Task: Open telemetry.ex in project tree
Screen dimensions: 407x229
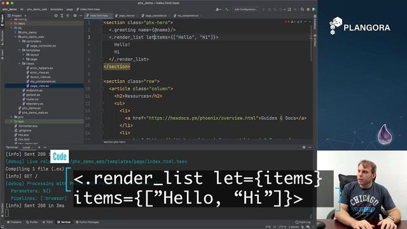Action: (34, 104)
